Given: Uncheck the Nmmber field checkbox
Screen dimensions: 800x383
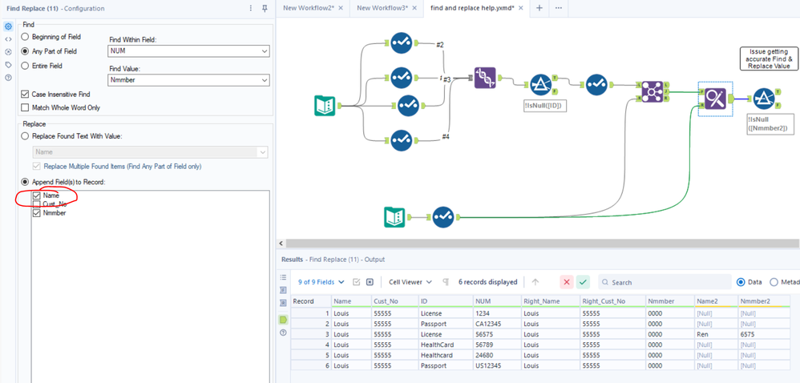Looking at the screenshot, I should point(36,213).
